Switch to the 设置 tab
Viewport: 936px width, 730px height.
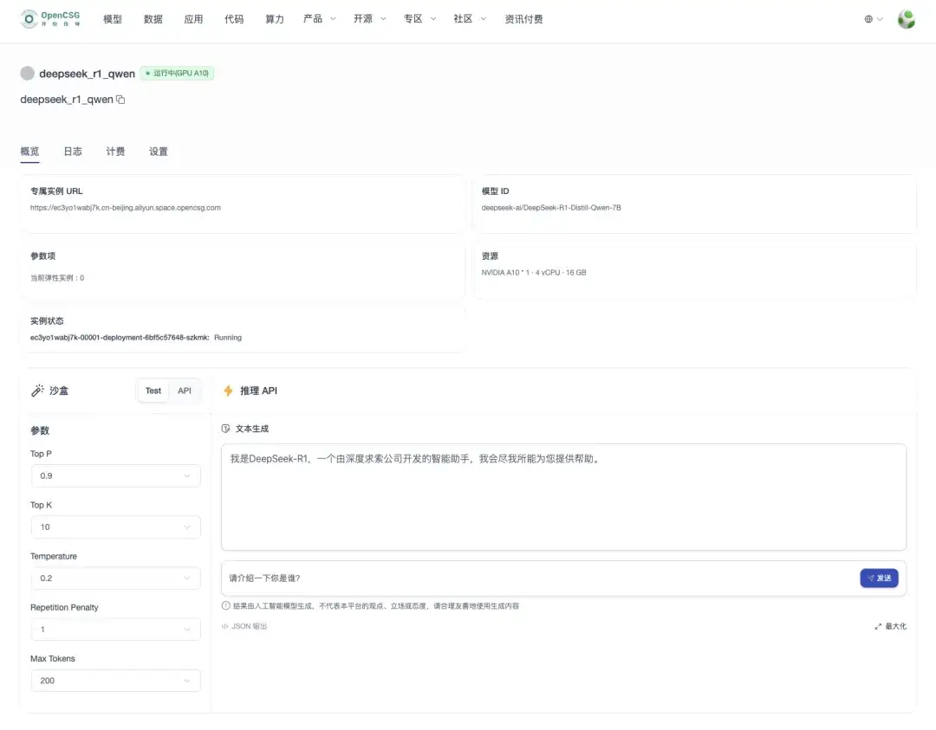159,152
